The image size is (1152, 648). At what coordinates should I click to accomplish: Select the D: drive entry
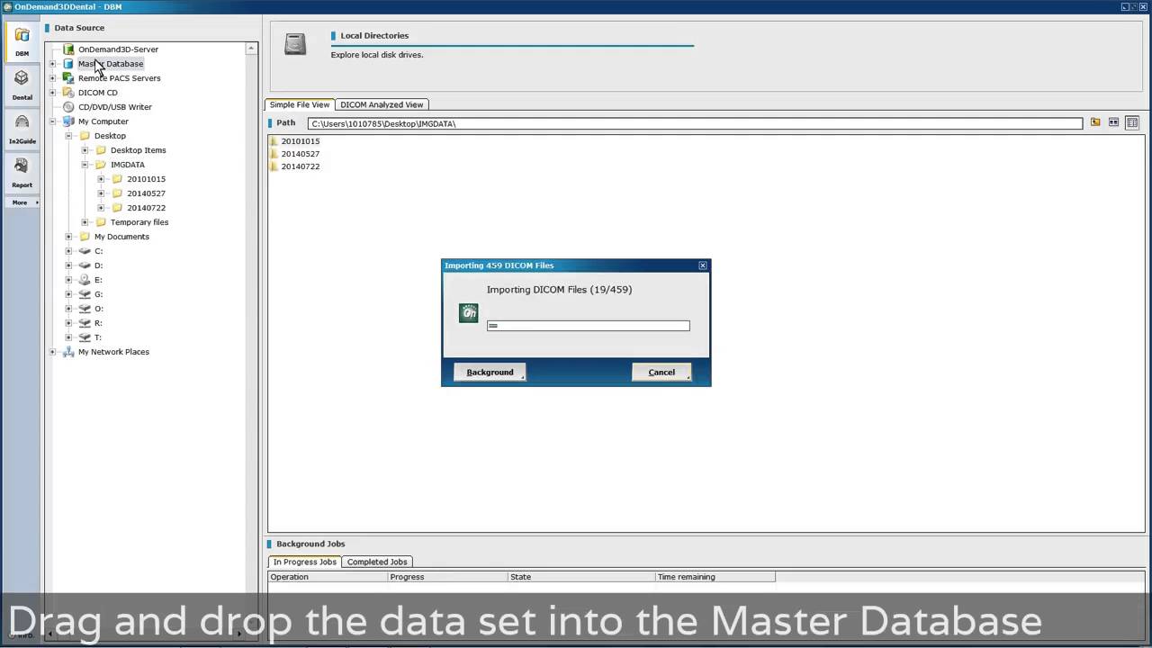[98, 265]
